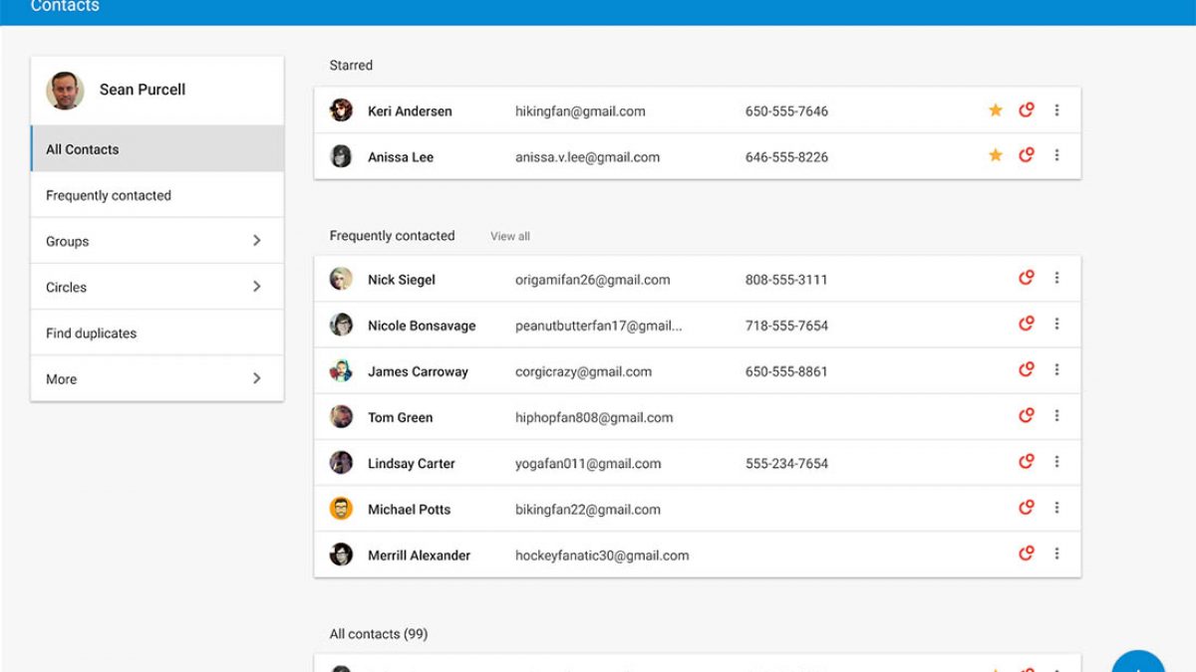Open Nicole Bonsavage's contact row
The height and width of the screenshot is (672, 1196).
click(x=422, y=326)
